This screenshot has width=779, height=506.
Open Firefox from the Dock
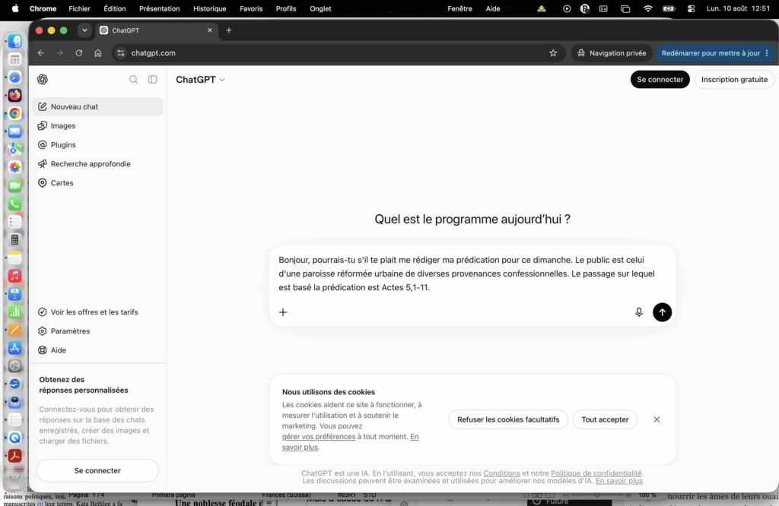click(15, 95)
